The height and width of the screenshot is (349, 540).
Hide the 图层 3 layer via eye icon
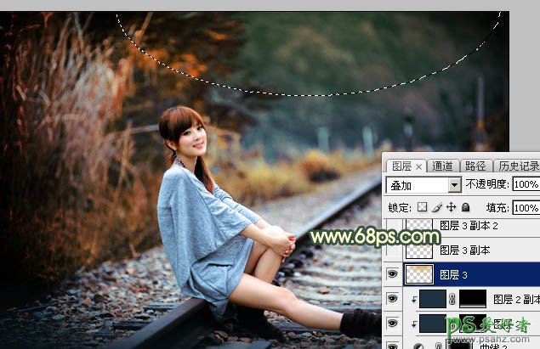coord(392,274)
